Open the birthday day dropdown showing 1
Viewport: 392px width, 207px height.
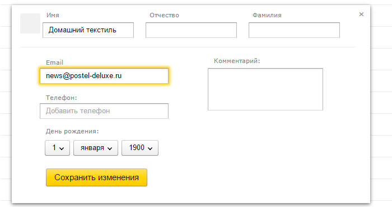(57, 148)
